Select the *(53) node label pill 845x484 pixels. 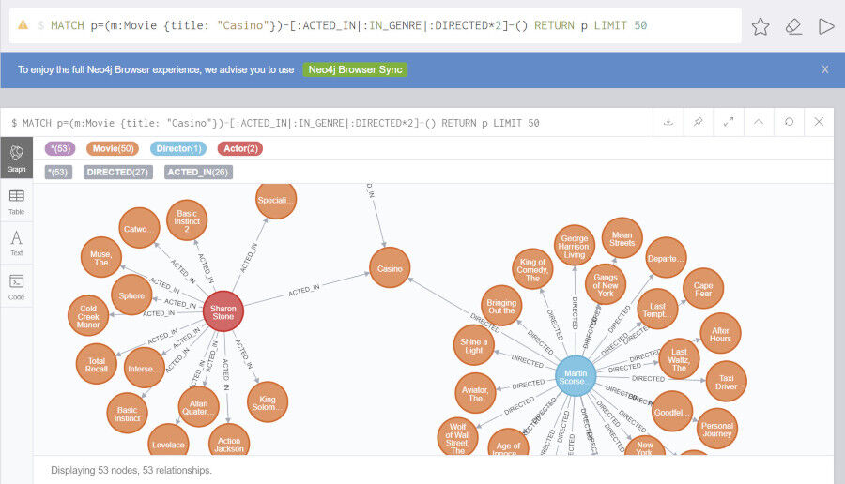(x=60, y=148)
